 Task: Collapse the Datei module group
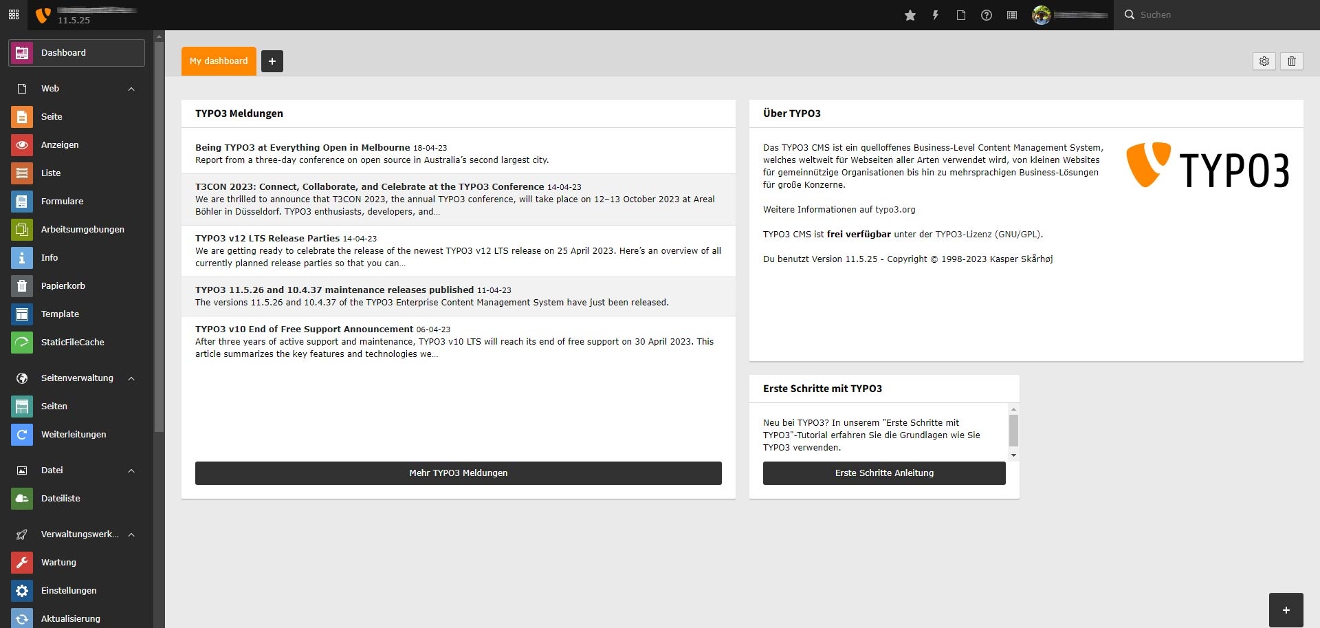pos(76,470)
